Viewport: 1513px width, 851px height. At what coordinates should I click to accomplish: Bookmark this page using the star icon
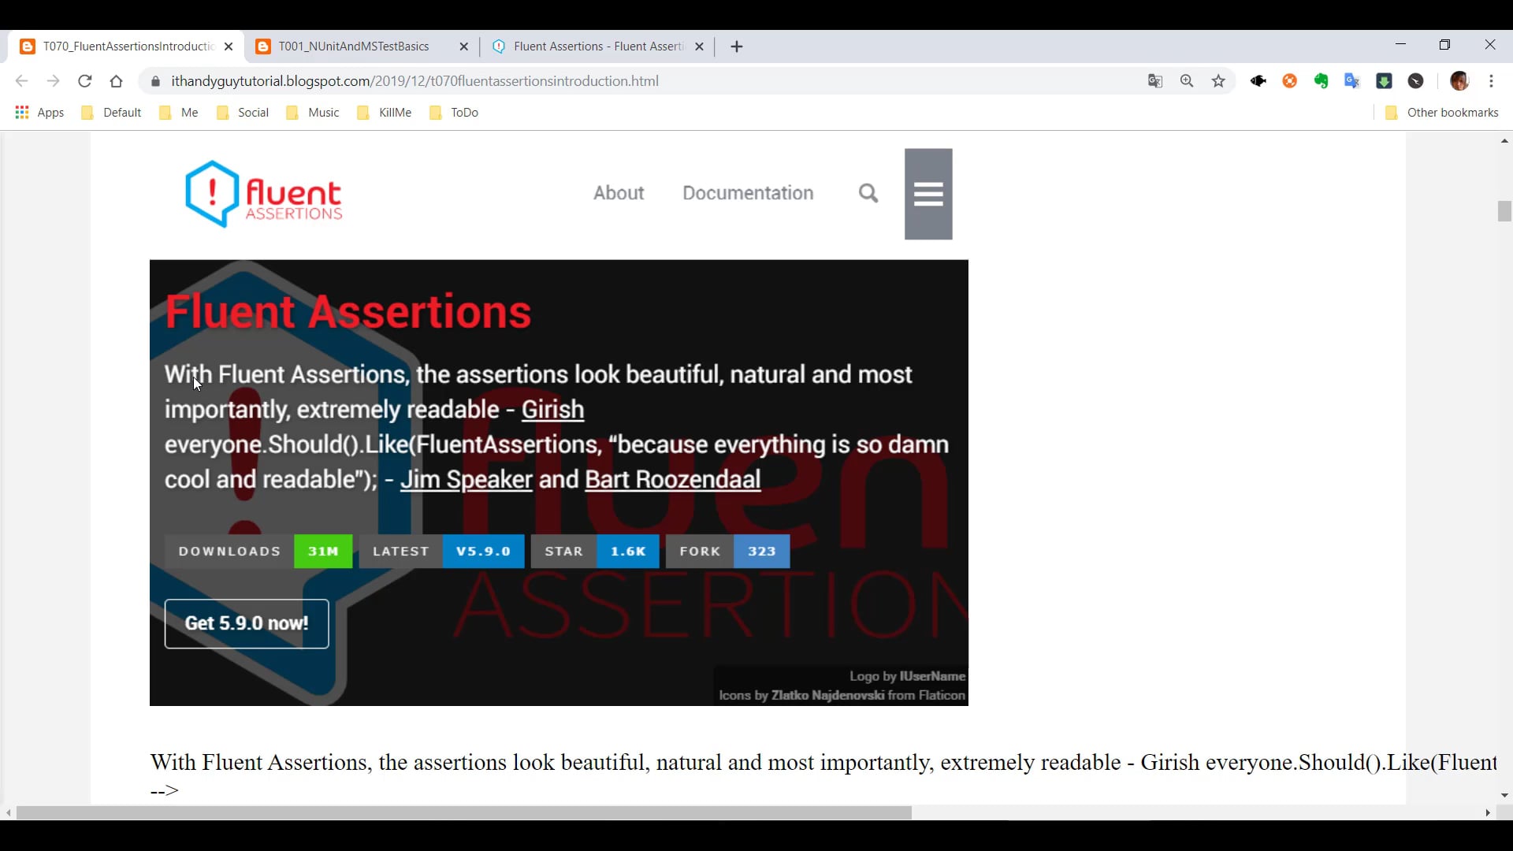tap(1218, 80)
